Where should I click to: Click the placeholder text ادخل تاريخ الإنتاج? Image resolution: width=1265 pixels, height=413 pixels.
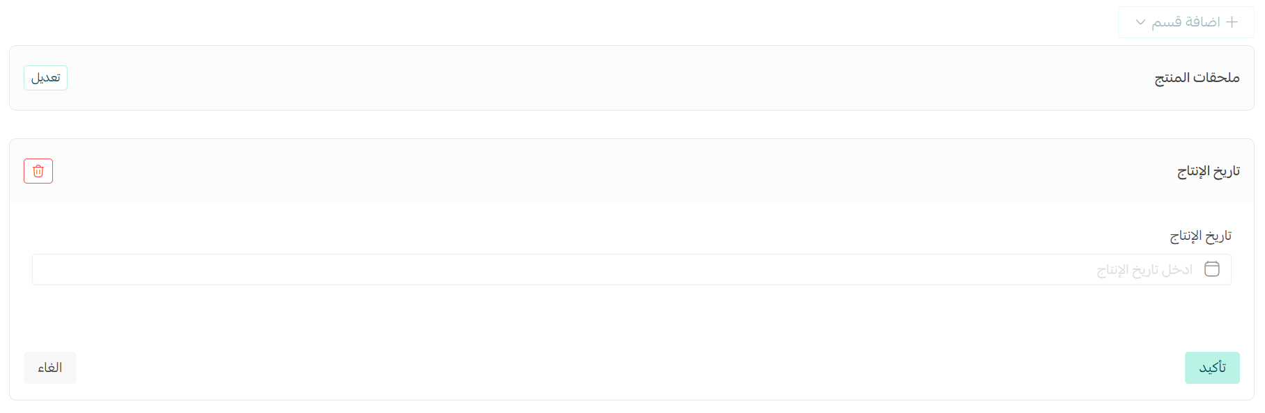1145,270
